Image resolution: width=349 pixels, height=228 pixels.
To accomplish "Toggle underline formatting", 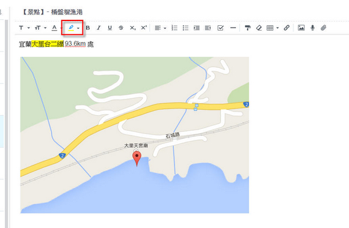I will tap(110, 28).
